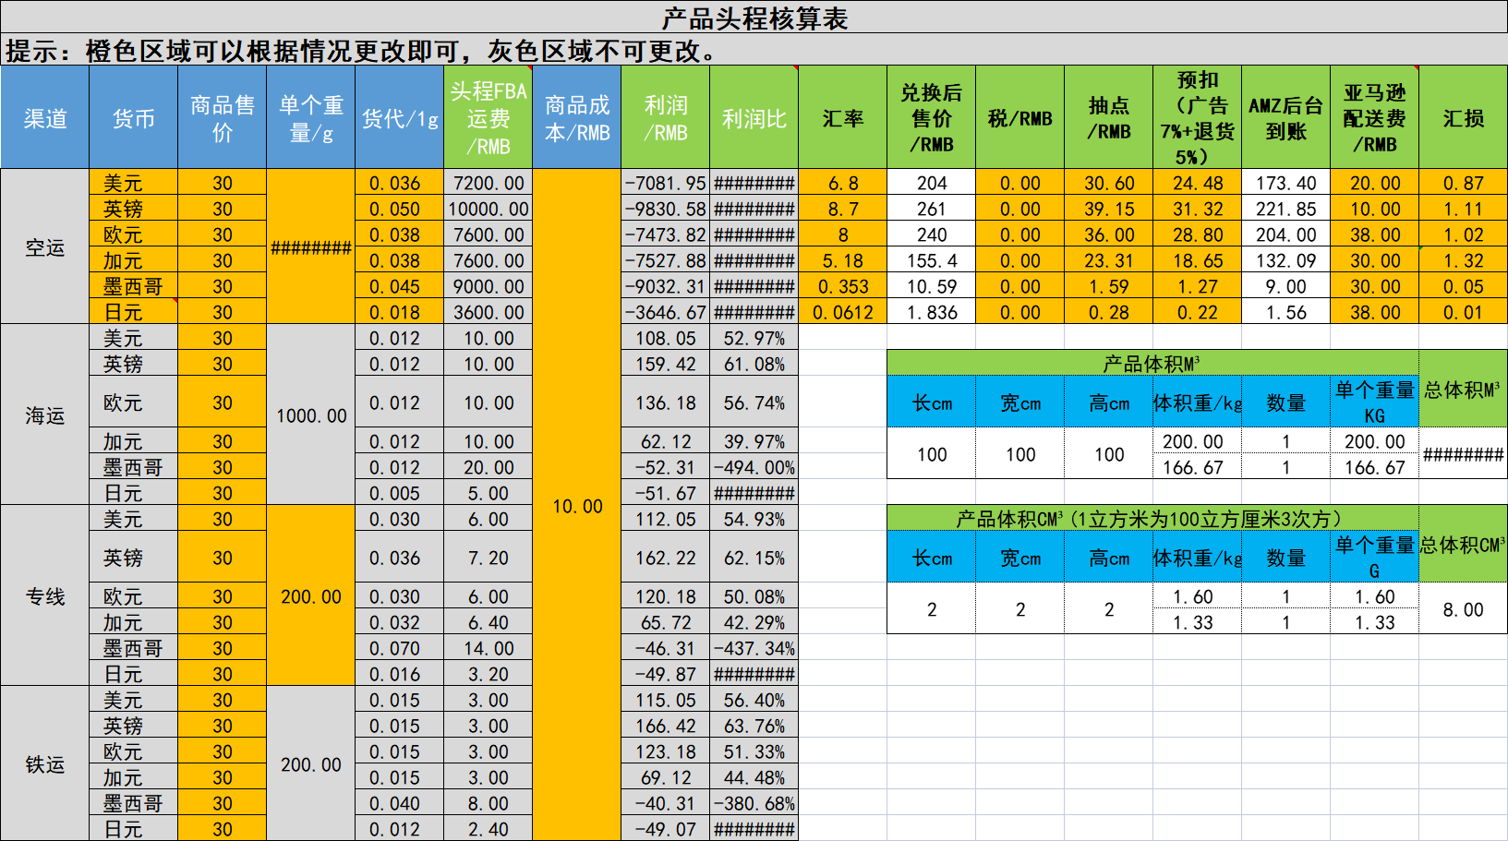Select the 汇率 header cell
1508x841 pixels.
pyautogui.click(x=842, y=117)
